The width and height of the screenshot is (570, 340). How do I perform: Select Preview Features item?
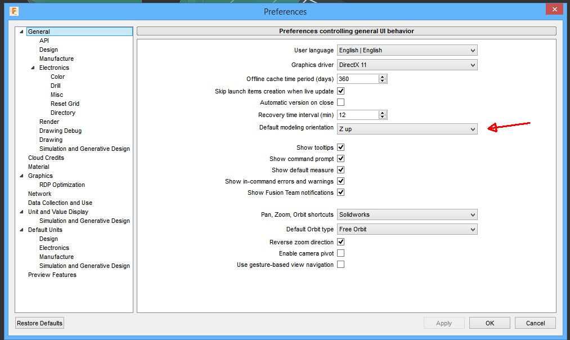52,275
